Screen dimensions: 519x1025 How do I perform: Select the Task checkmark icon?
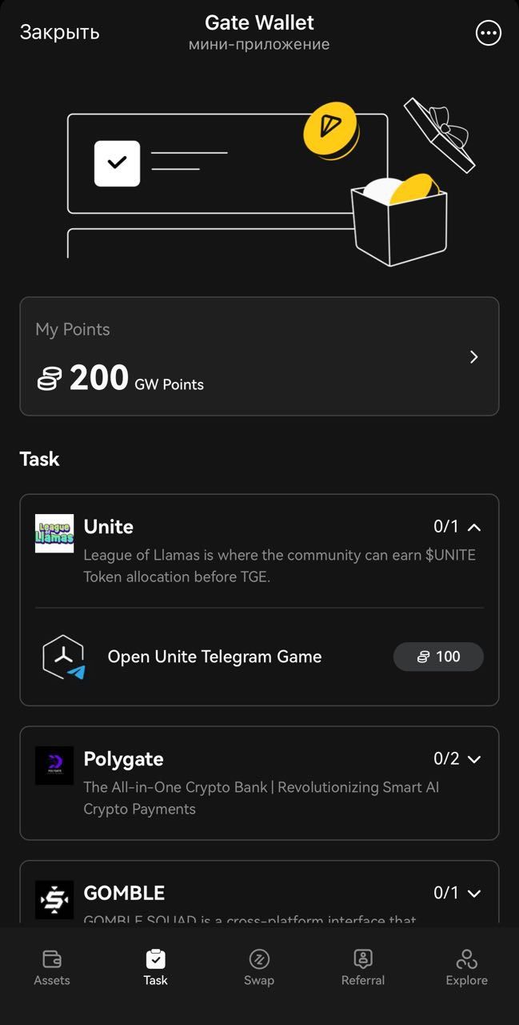155,958
